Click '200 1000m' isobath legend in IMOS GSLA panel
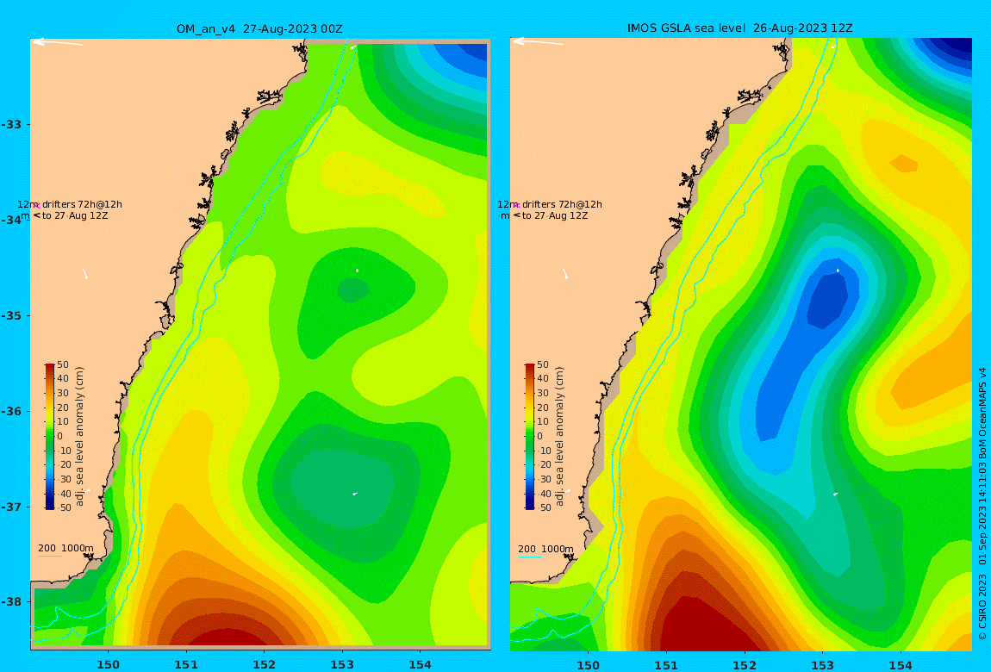 click(545, 550)
